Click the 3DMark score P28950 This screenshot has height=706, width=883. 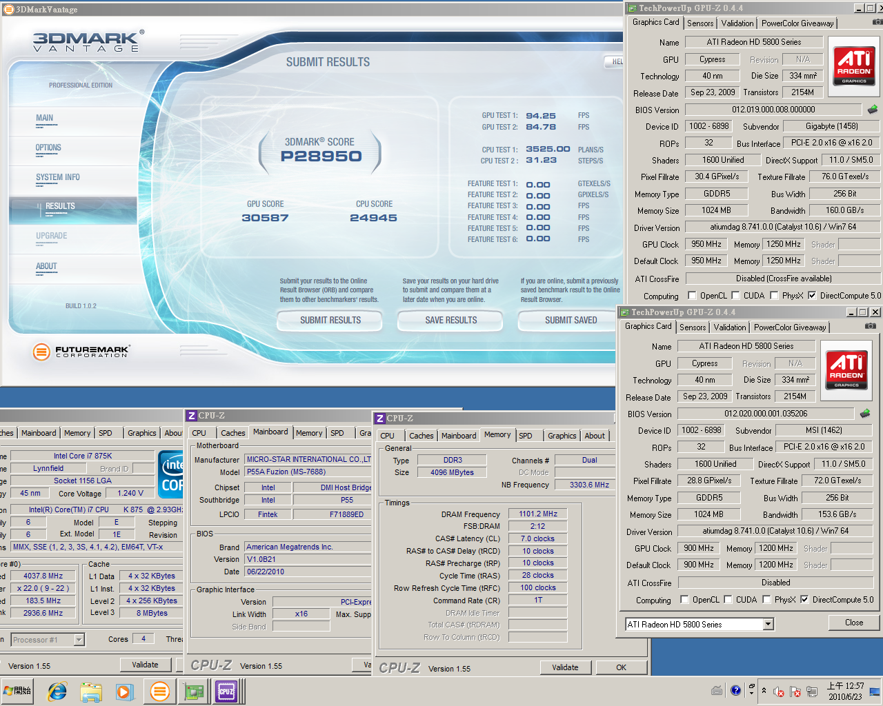point(321,157)
